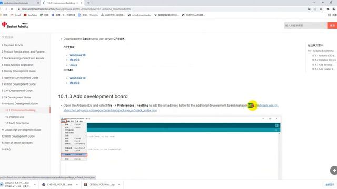Open 10 Arduino Development Guide chapter
Screen dimensions: 337x189
click(19, 104)
